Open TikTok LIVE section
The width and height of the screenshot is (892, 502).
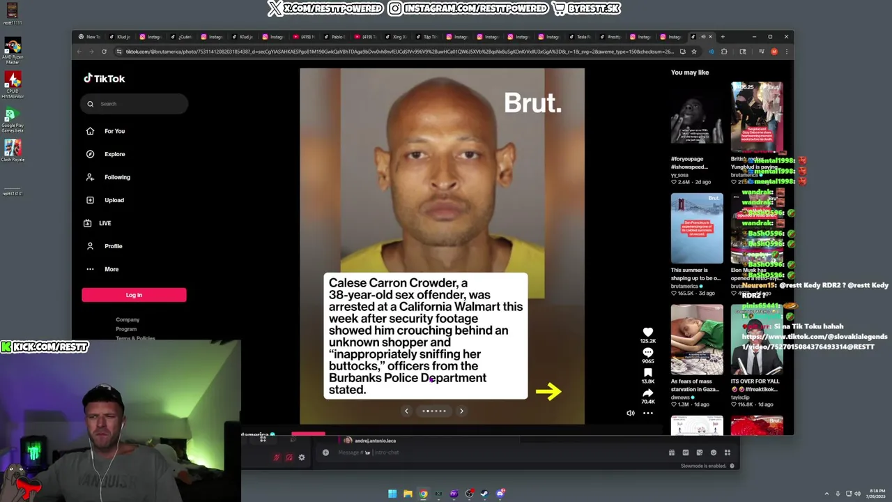coord(98,223)
